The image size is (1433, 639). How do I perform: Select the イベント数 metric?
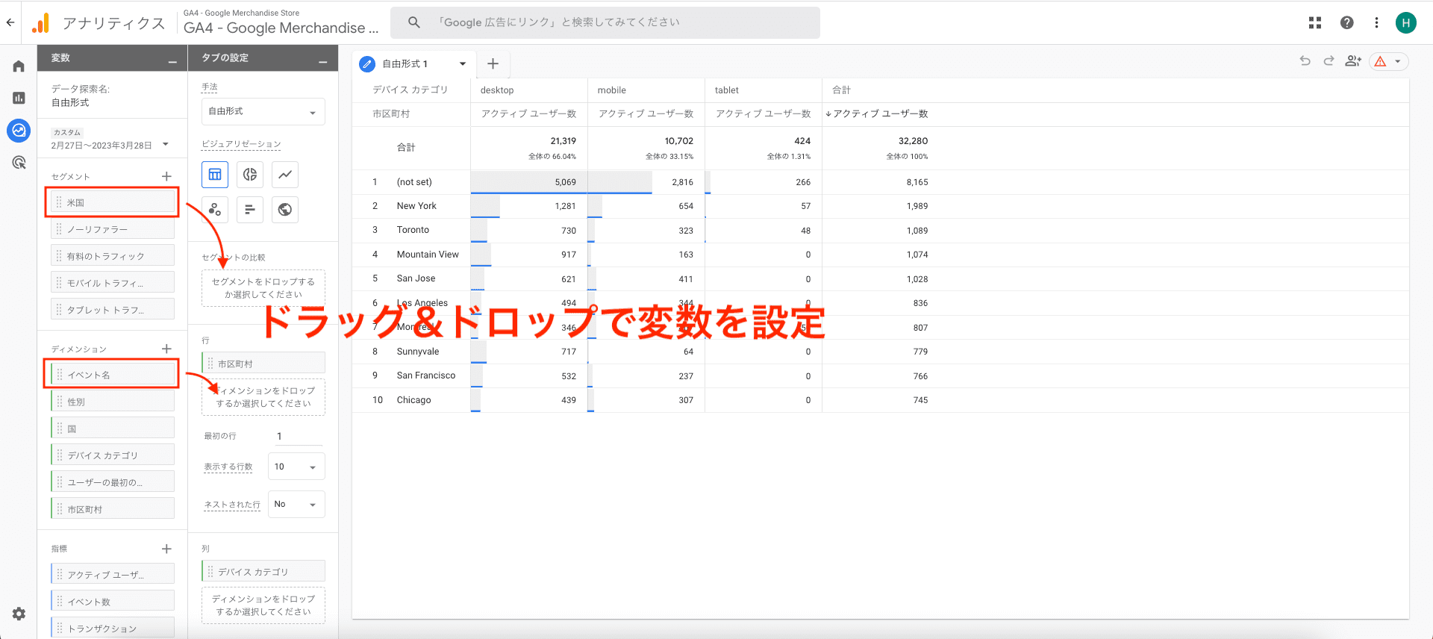(x=113, y=602)
